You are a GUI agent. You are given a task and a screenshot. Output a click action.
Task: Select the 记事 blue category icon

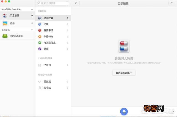40,24
